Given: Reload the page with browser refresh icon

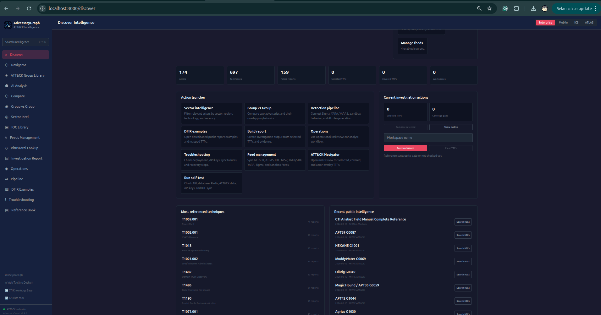Looking at the screenshot, I should (29, 8).
